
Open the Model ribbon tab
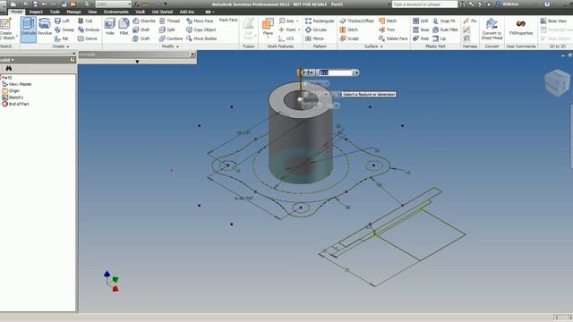click(16, 12)
